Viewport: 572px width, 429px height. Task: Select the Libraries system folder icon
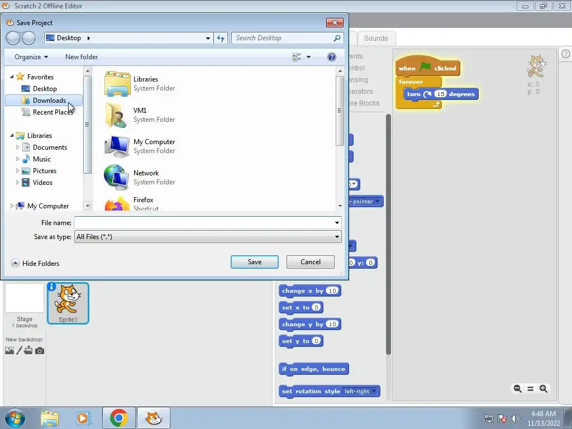pos(117,84)
